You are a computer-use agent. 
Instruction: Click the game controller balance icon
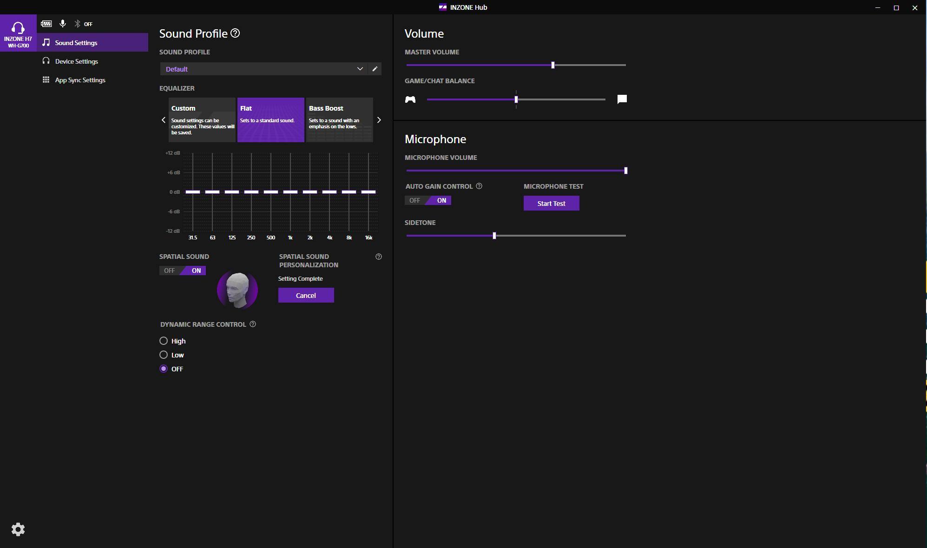pyautogui.click(x=410, y=99)
